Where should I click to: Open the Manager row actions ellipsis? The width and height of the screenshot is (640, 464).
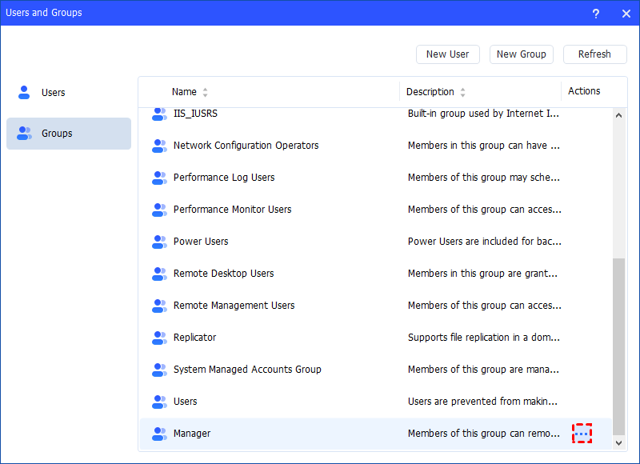click(x=582, y=434)
